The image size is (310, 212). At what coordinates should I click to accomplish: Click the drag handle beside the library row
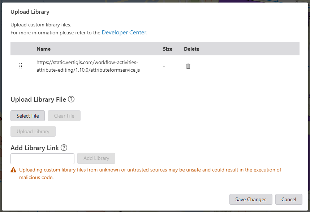point(21,65)
